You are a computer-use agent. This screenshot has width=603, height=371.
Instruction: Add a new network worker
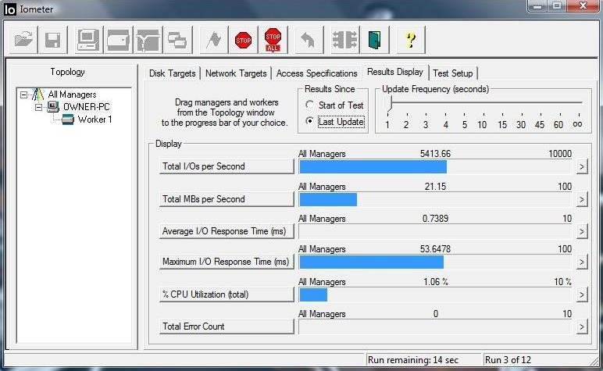tap(148, 40)
